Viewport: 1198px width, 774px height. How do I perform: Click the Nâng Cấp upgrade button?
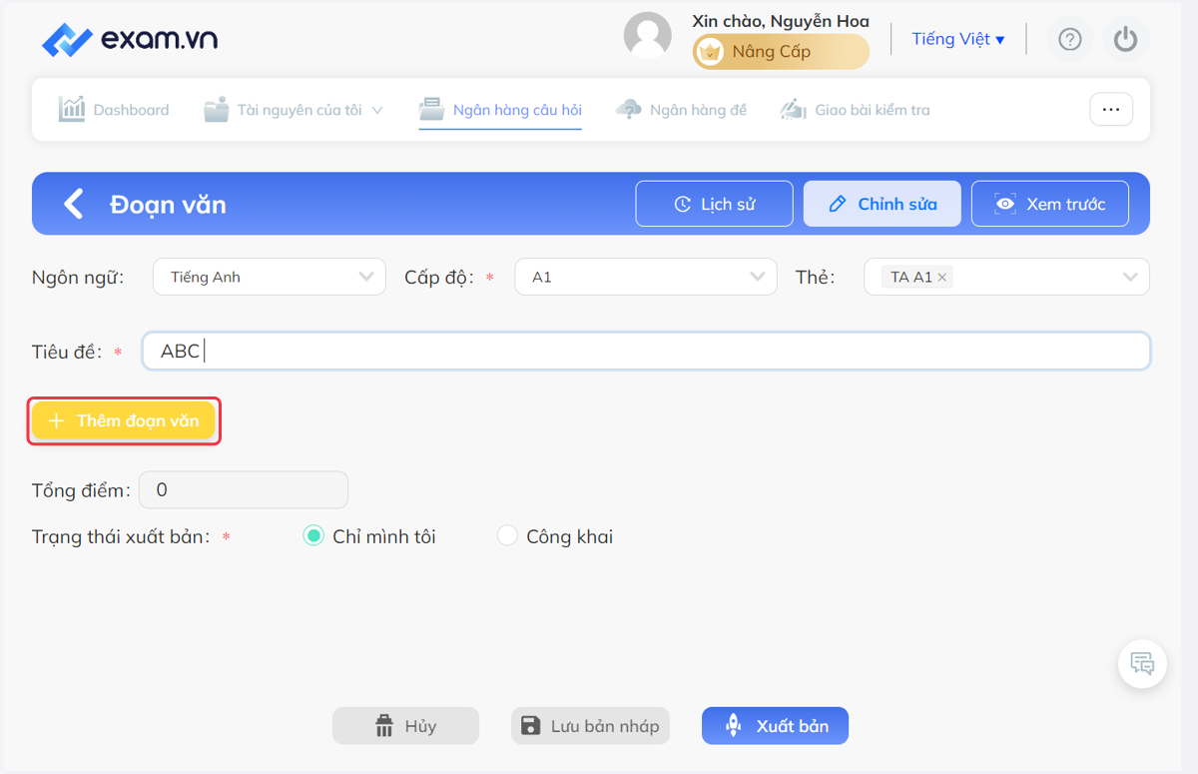pyautogui.click(x=781, y=52)
